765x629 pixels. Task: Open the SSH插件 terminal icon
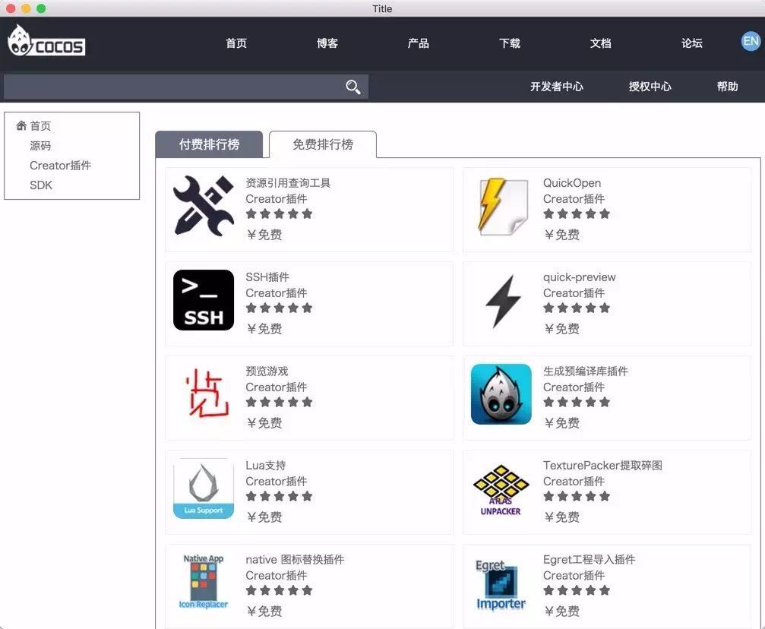(204, 300)
